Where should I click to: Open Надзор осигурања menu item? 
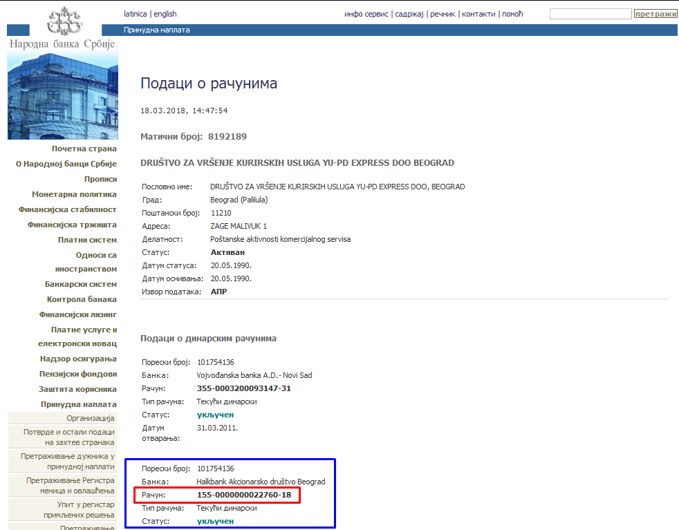(78, 359)
